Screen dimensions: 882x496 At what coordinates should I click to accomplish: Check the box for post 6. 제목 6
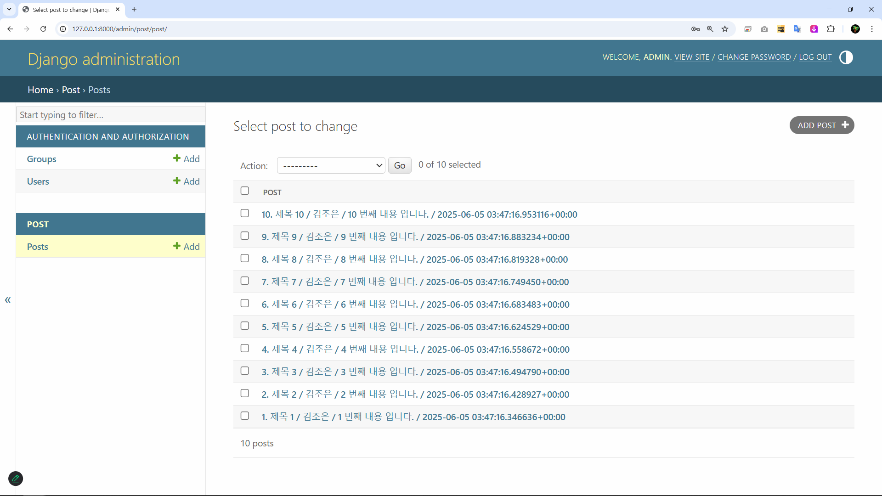(x=245, y=303)
